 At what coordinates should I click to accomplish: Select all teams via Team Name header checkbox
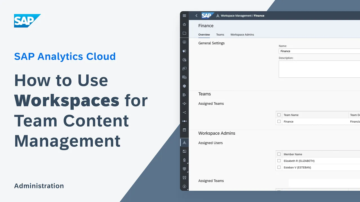pos(279,115)
